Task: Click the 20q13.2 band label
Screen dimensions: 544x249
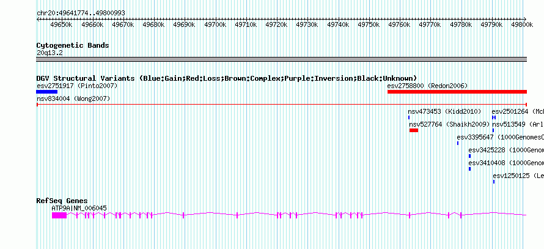Action: click(50, 53)
